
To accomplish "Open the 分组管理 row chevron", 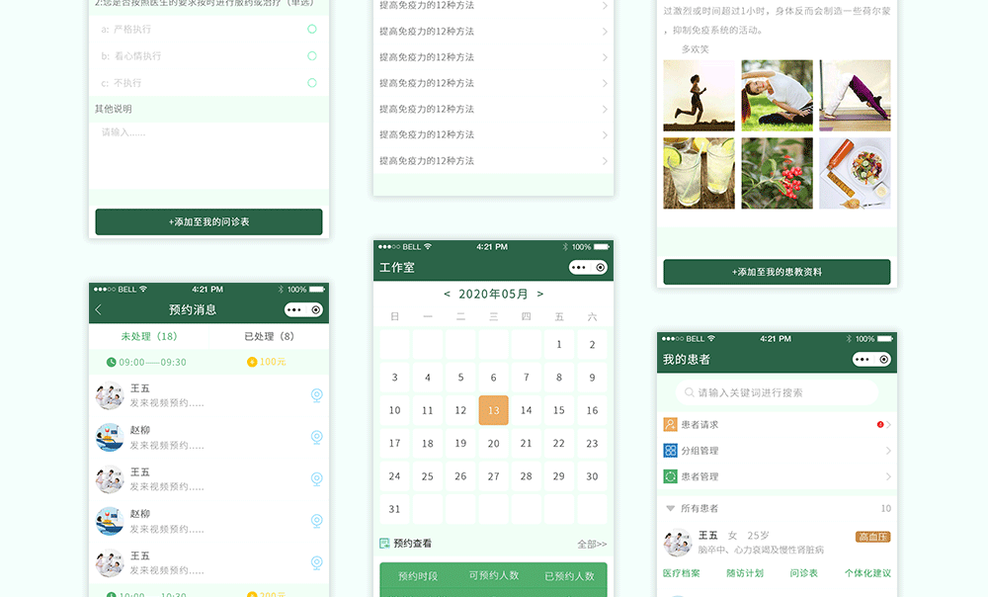I will 888,450.
